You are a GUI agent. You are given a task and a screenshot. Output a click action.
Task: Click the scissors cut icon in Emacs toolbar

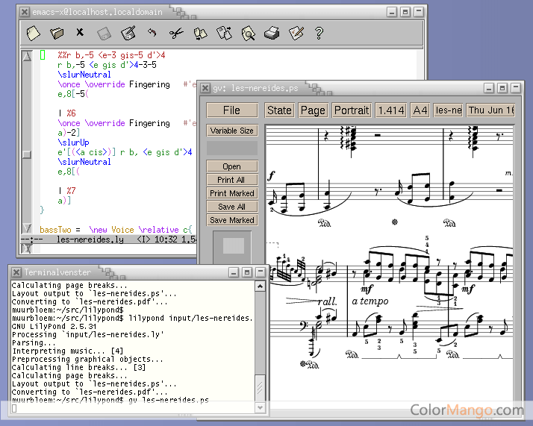[x=176, y=34]
